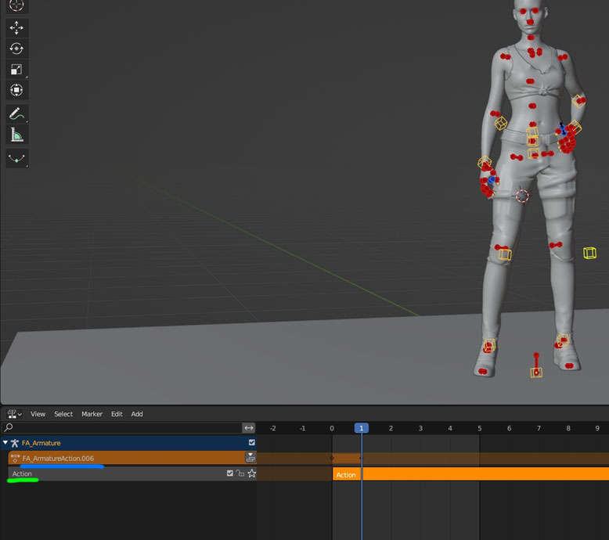Select the Breakdowner pose tool
This screenshot has width=609, height=540.
point(16,159)
